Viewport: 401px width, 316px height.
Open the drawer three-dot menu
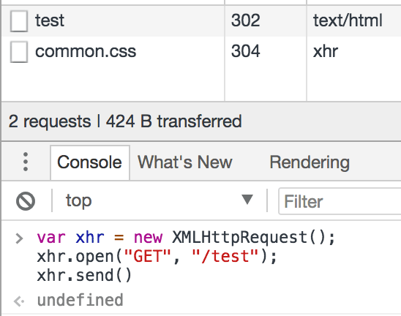point(26,162)
